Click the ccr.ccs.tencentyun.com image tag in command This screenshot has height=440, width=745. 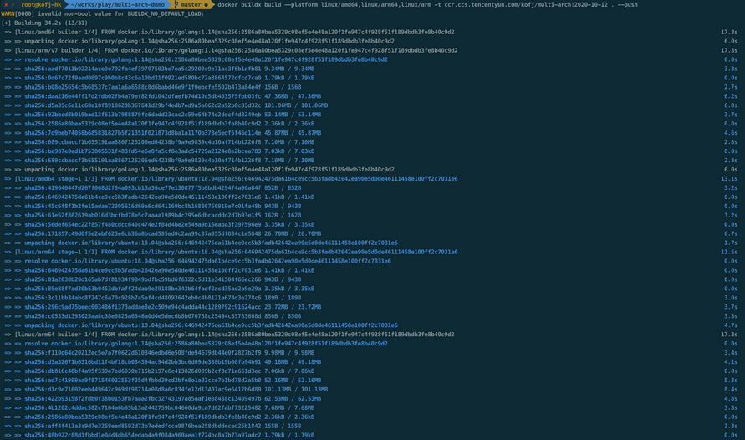pos(524,5)
